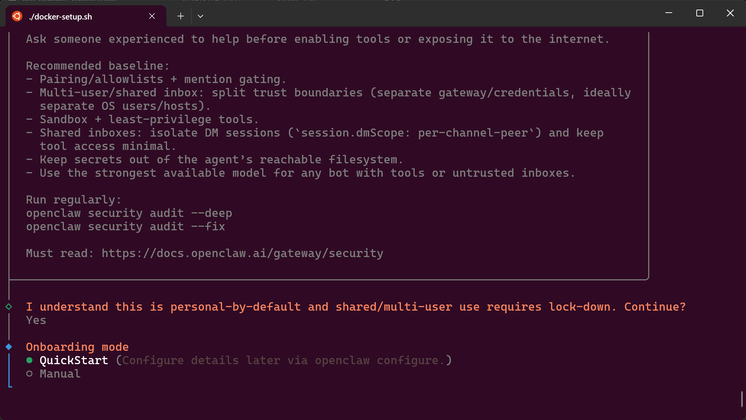Maximize the terminal window
The width and height of the screenshot is (746, 420).
point(700,13)
